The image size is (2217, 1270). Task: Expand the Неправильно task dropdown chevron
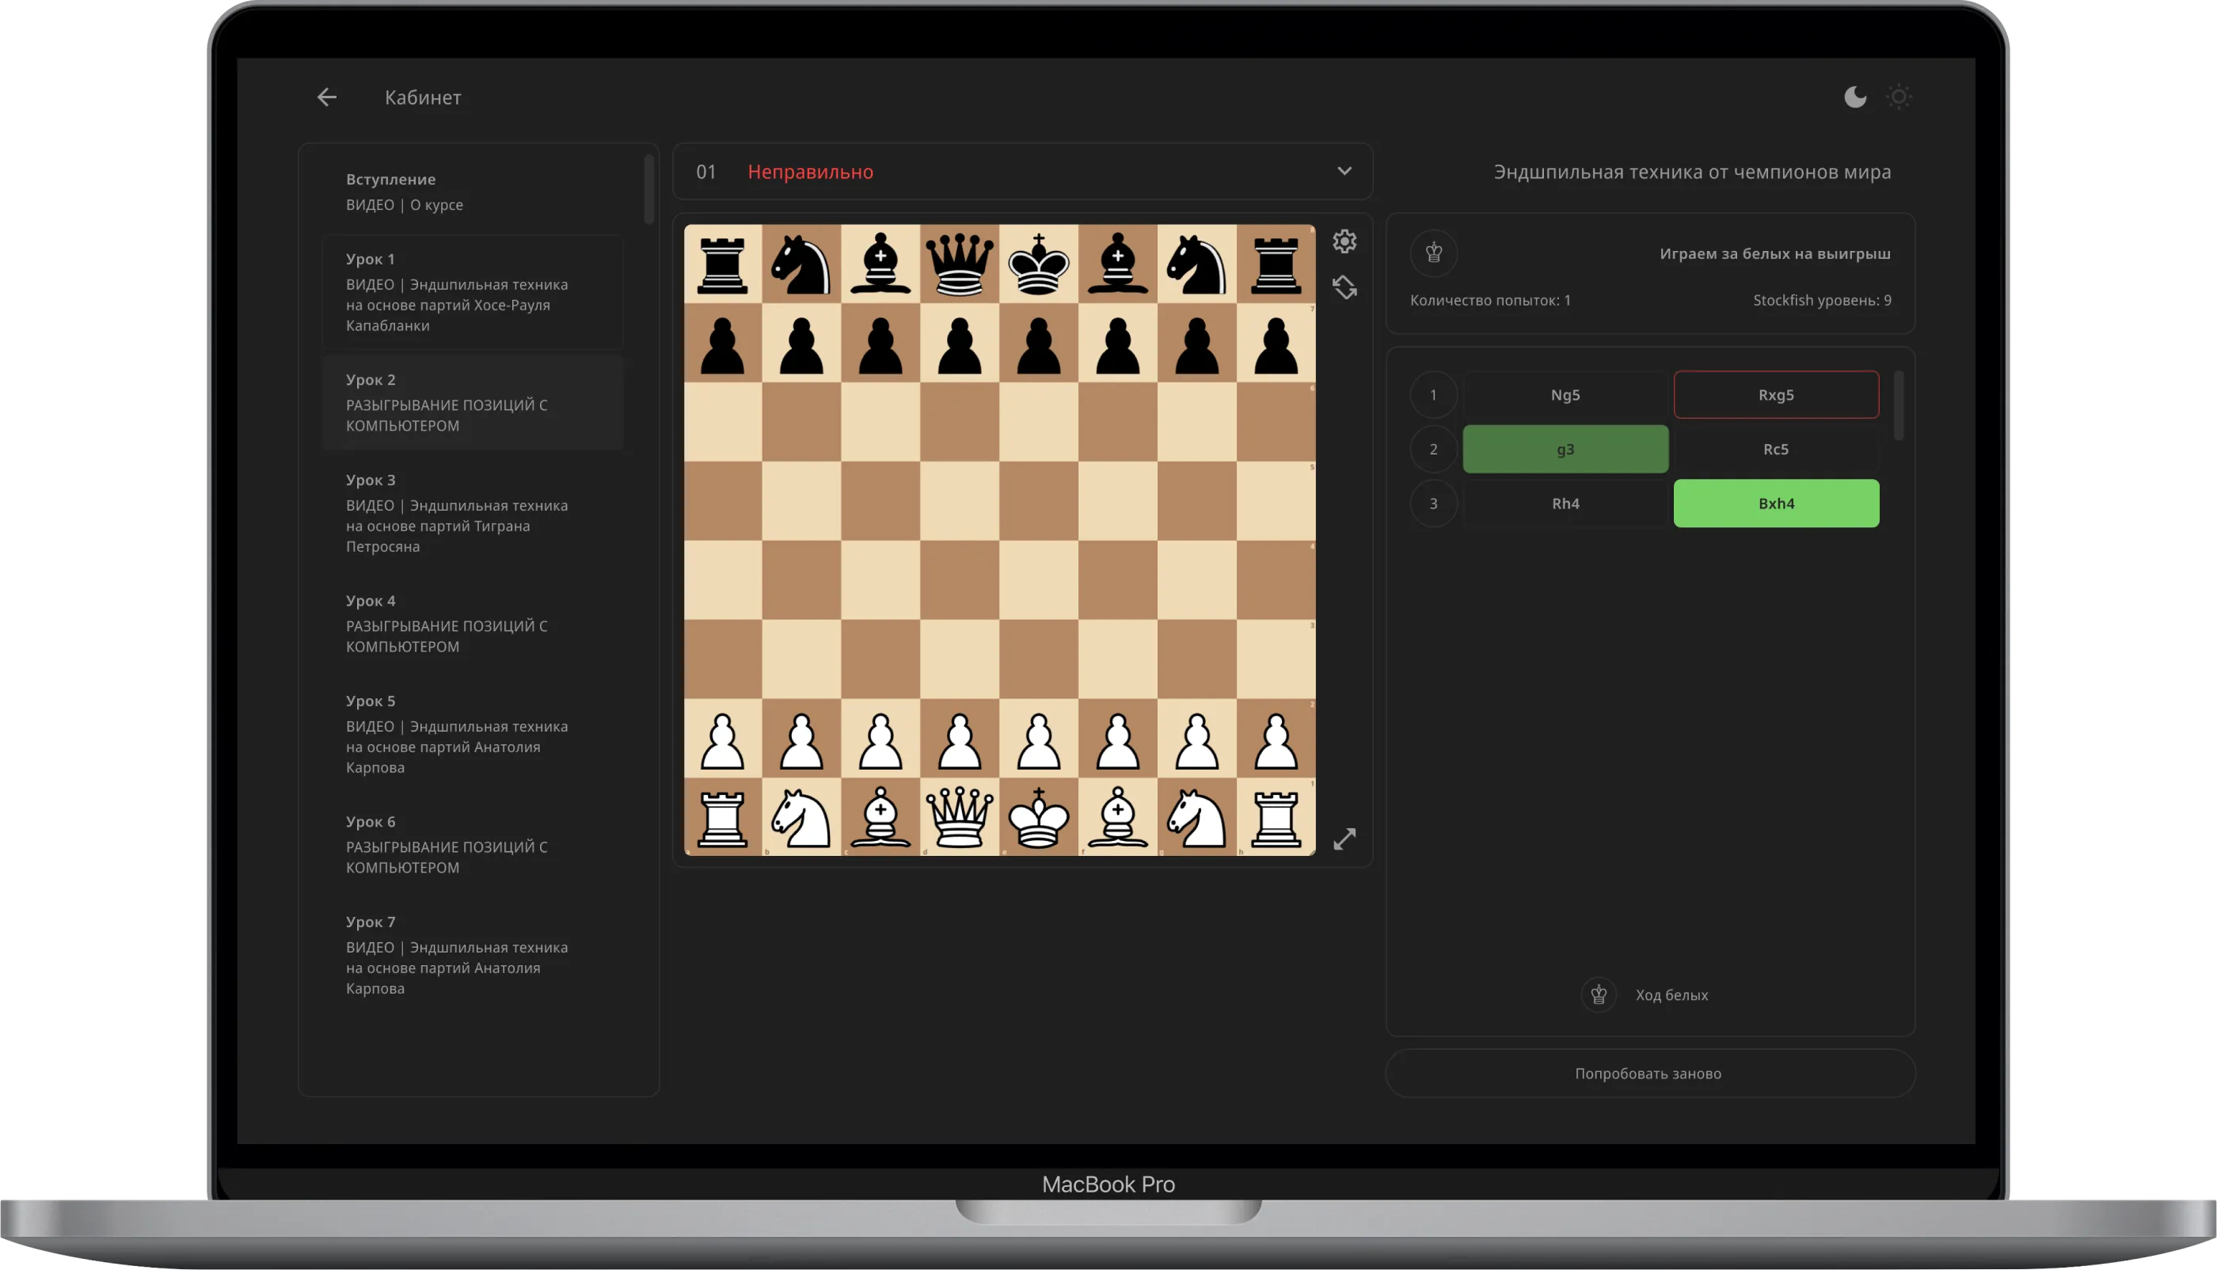tap(1344, 172)
